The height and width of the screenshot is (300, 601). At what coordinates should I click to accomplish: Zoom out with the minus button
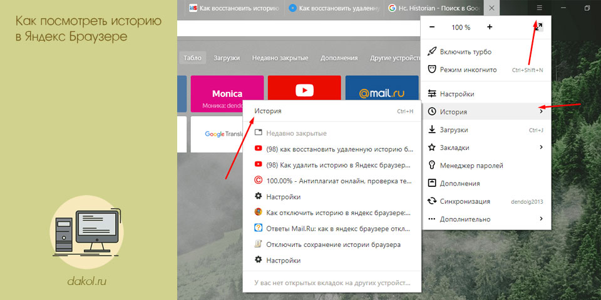(x=432, y=27)
